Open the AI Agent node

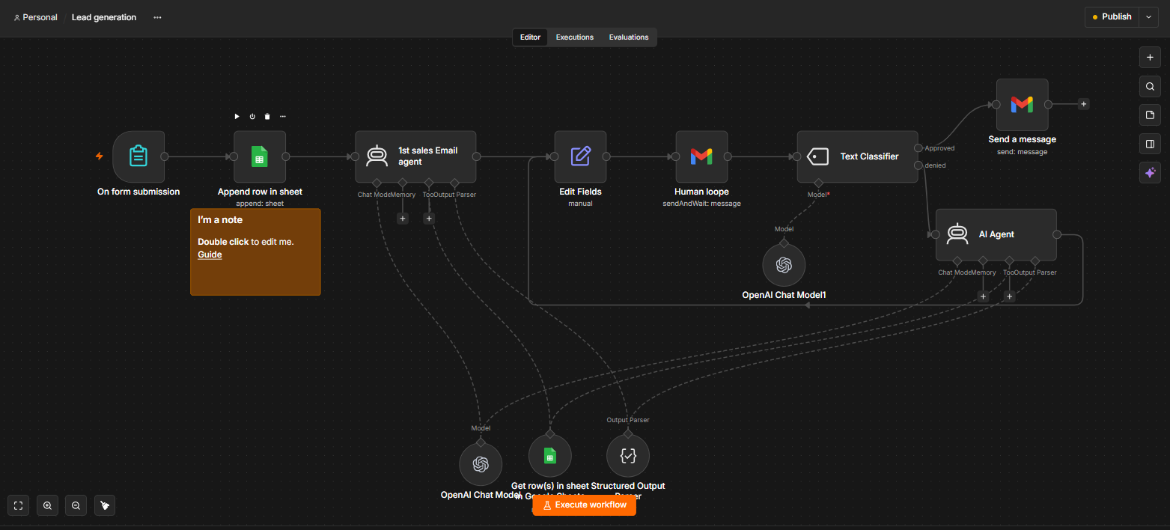(996, 234)
